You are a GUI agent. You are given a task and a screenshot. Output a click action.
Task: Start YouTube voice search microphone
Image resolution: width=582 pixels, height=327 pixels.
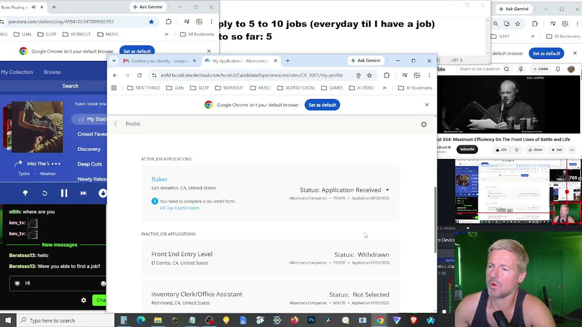tap(521, 69)
